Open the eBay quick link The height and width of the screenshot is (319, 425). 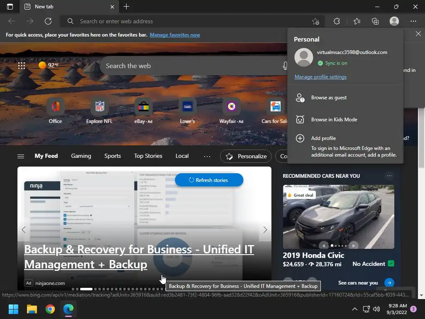click(x=143, y=111)
